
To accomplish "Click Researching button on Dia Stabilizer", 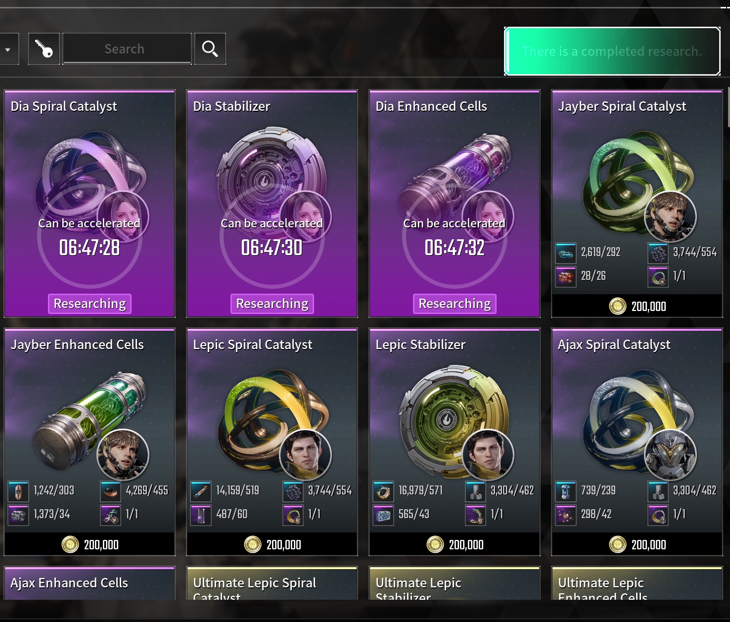I will pyautogui.click(x=272, y=304).
